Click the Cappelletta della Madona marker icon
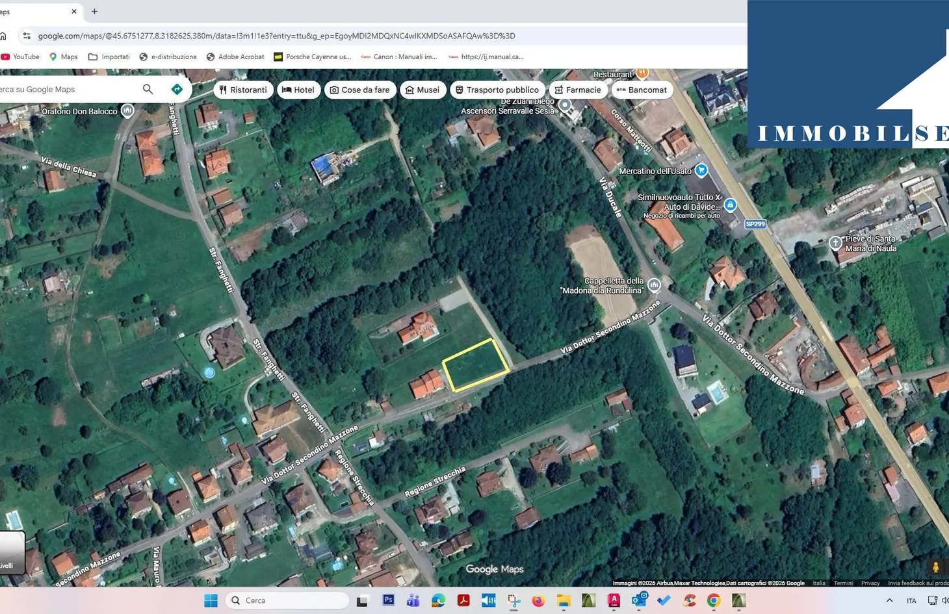 coord(654,285)
